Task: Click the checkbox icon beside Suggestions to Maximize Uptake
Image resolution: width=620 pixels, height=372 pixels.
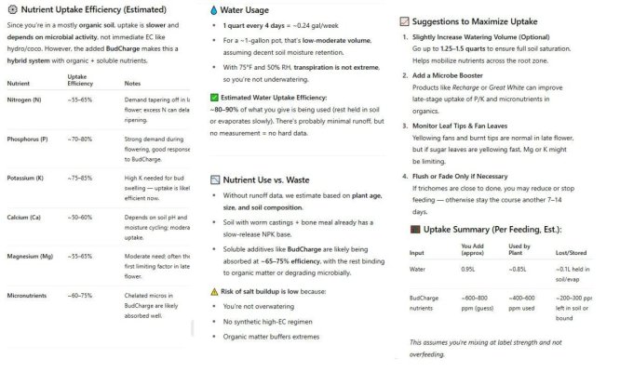Action: 404,21
